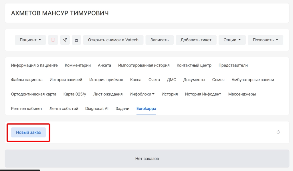Image resolution: width=293 pixels, height=171 pixels.
Task: Select the Рентген кабинет tab
Action: pyautogui.click(x=27, y=109)
